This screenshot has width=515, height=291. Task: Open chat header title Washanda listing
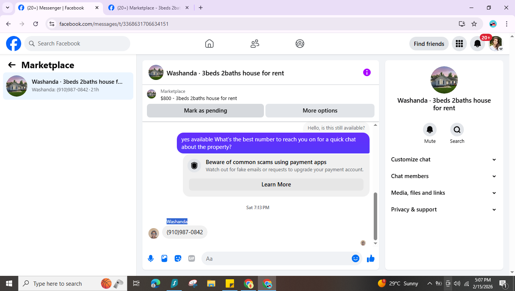[x=225, y=73]
